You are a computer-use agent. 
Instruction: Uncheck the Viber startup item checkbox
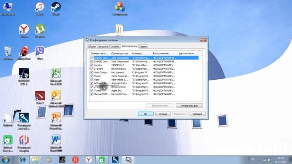click(x=92, y=80)
